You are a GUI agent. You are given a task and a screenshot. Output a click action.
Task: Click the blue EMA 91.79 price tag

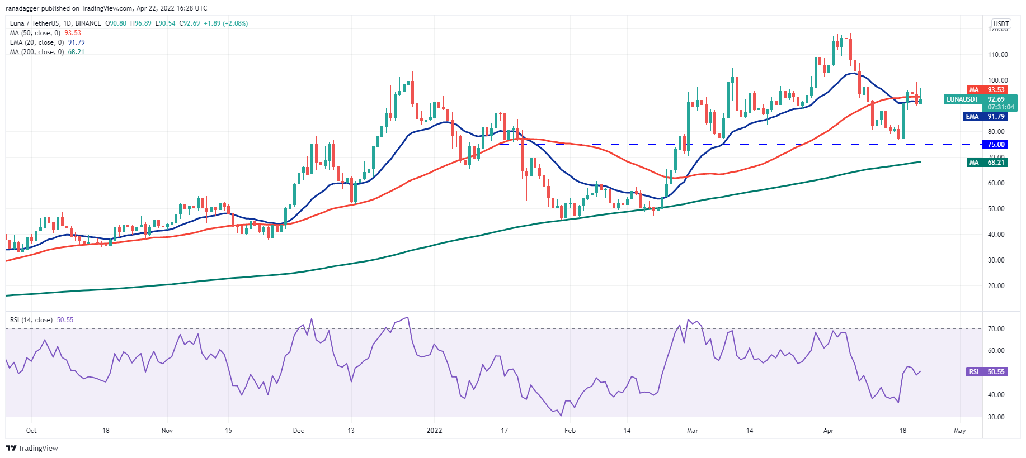[x=986, y=117]
